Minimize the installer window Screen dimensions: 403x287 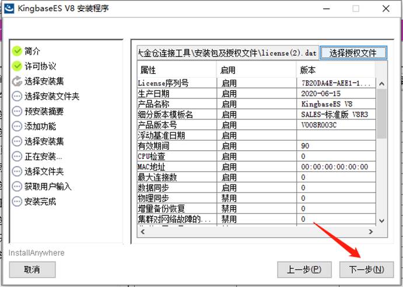point(327,9)
